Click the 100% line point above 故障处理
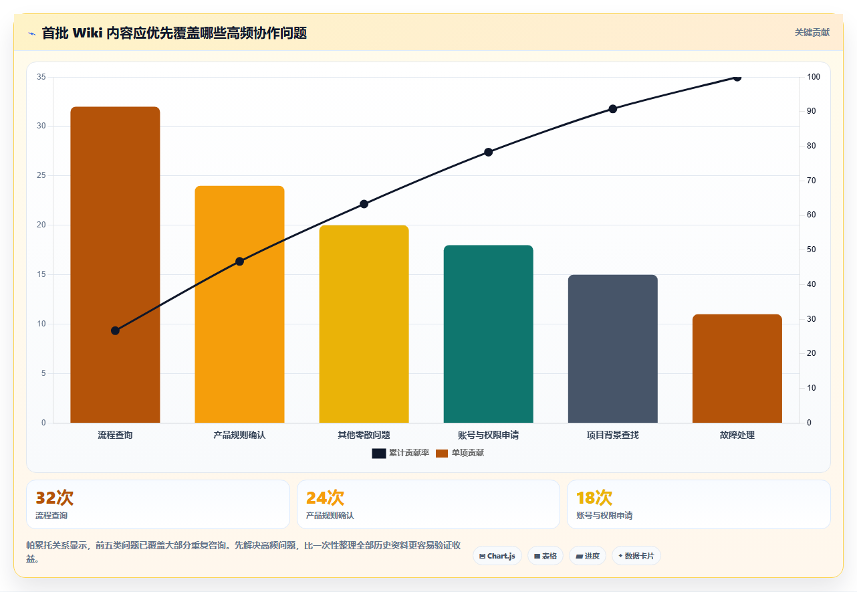857x592 pixels. coord(737,77)
